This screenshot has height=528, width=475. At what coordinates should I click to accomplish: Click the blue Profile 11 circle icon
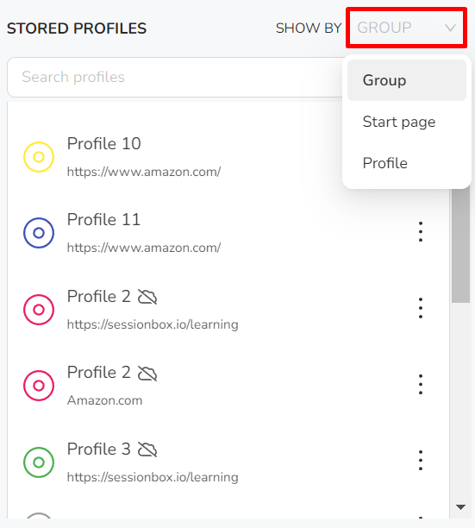(39, 233)
